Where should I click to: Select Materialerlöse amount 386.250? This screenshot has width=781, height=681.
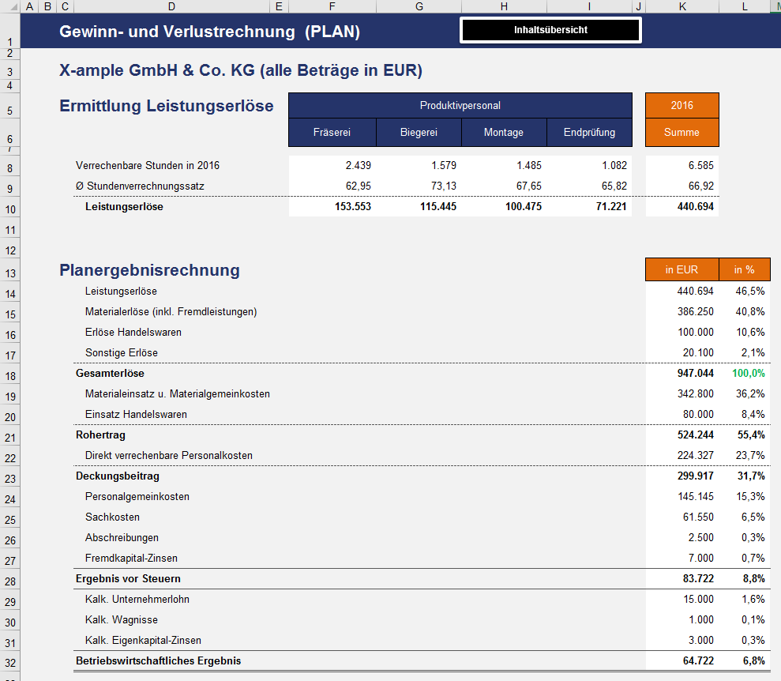pos(681,311)
